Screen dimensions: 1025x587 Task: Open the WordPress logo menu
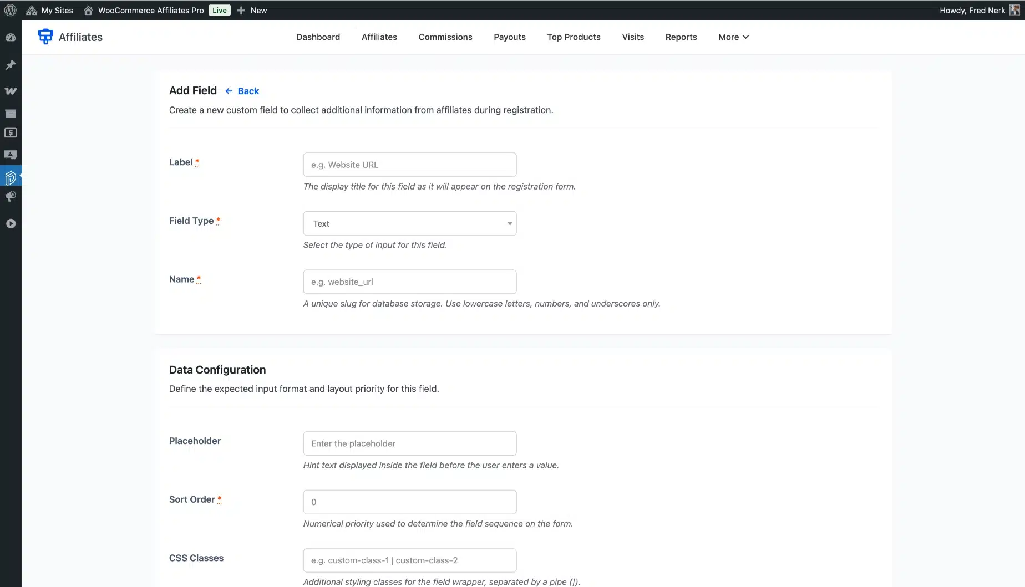point(11,10)
